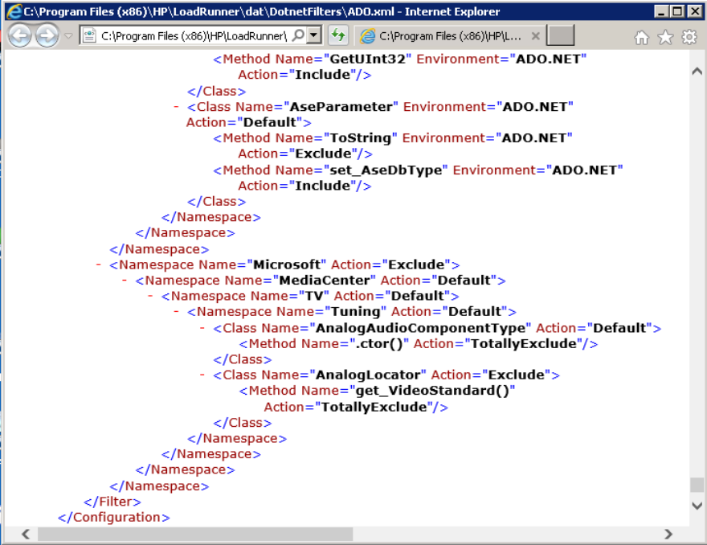The image size is (707, 545).
Task: Click the closing "</Filter>" tag
Action: [112, 502]
